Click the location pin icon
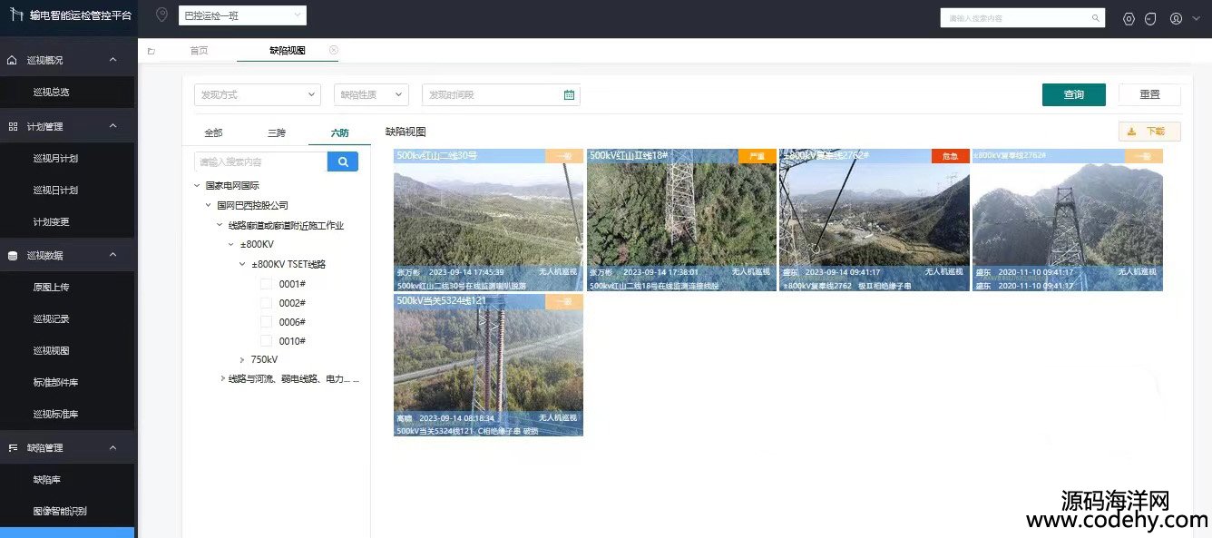The height and width of the screenshot is (538, 1212). click(x=162, y=15)
